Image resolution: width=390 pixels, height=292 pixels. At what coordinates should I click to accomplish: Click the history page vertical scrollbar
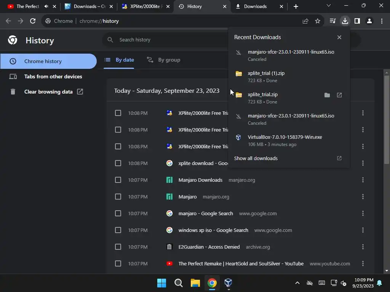click(x=387, y=119)
